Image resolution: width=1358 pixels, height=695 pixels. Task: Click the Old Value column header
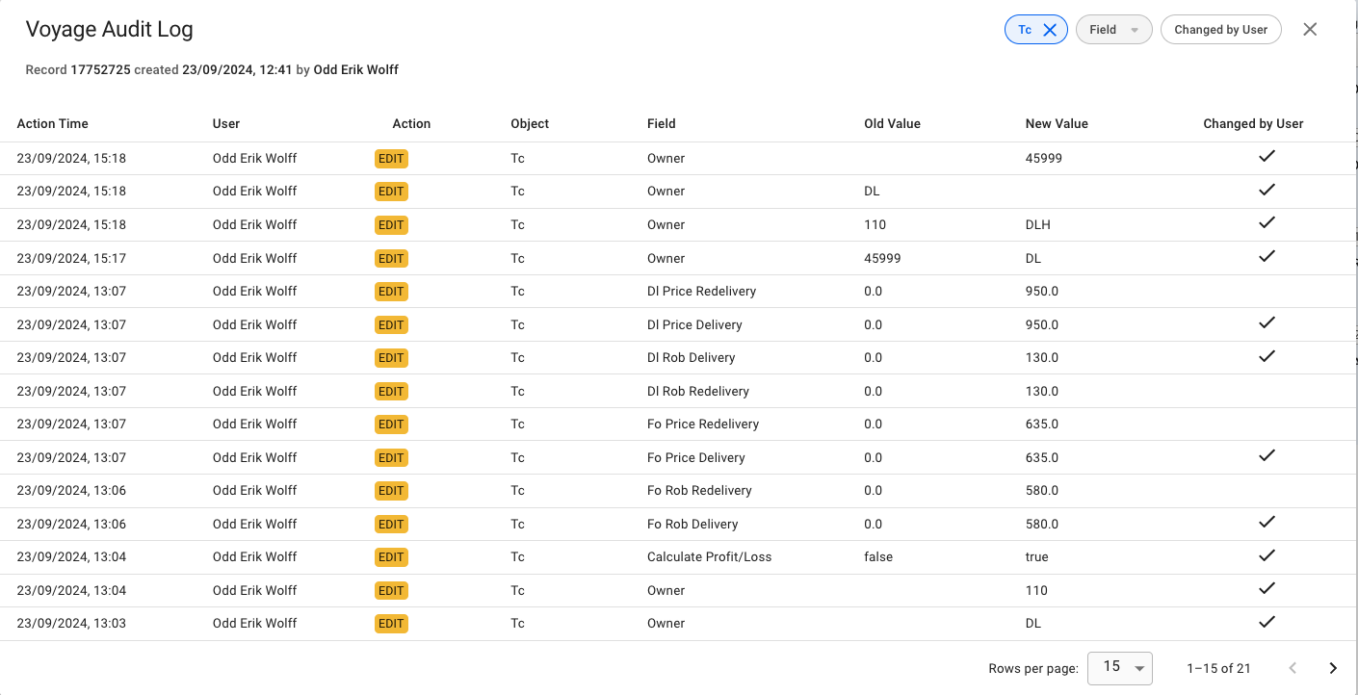click(x=892, y=123)
